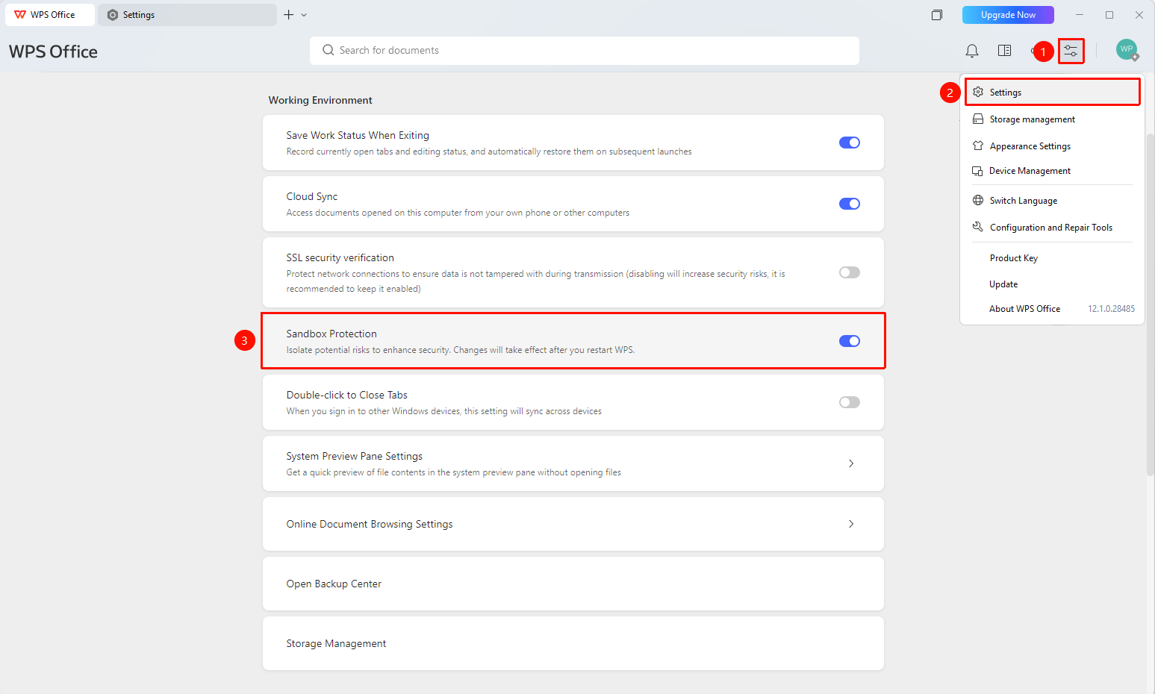Click the WPS logo in first tab
Screen dimensions: 1155x694
coord(20,15)
